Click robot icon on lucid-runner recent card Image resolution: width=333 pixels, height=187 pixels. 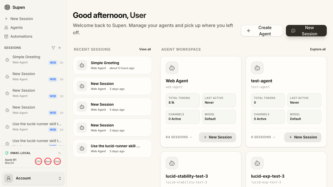tap(82, 148)
